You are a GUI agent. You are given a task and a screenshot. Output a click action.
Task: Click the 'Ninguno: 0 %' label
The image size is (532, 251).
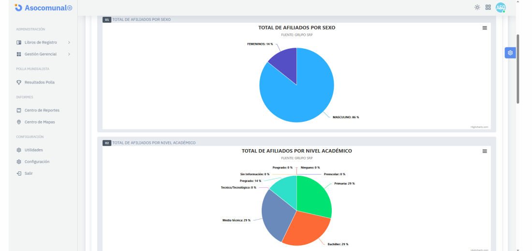coord(310,167)
